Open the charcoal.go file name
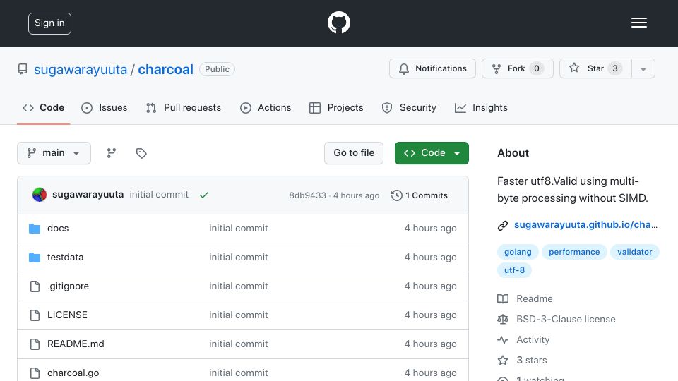The height and width of the screenshot is (381, 678). (x=73, y=373)
